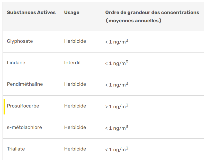
Task: Click the Substances Actives column header
Action: 31,13
